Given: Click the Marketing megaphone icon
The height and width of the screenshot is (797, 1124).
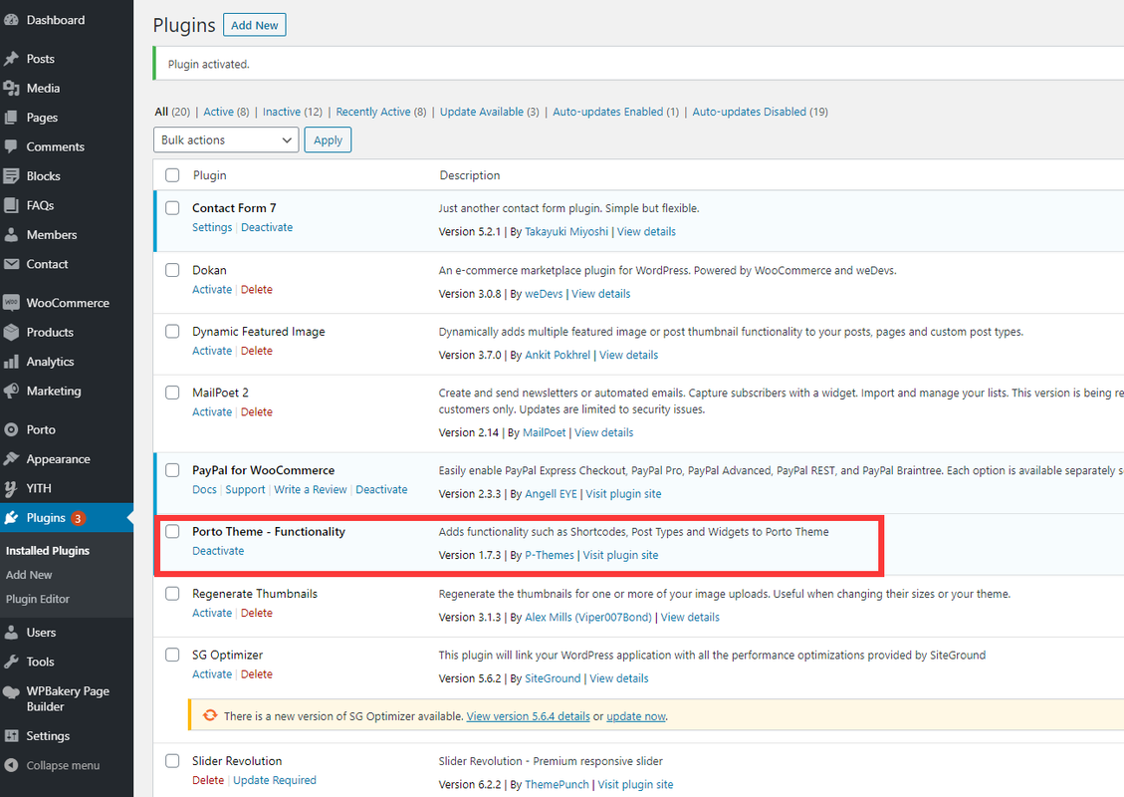Looking at the screenshot, I should (x=12, y=392).
